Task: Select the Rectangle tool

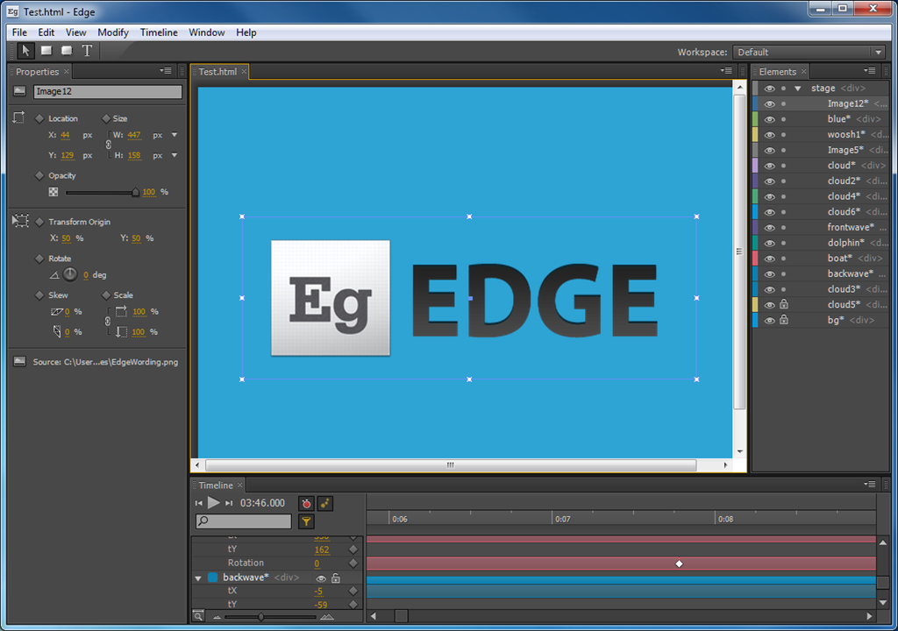Action: [46, 50]
